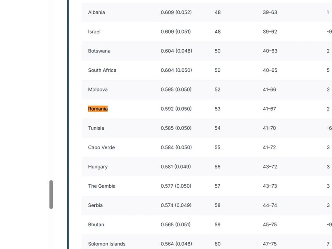
Task: Click Tunisia's rank range 41–70
Action: (269, 128)
